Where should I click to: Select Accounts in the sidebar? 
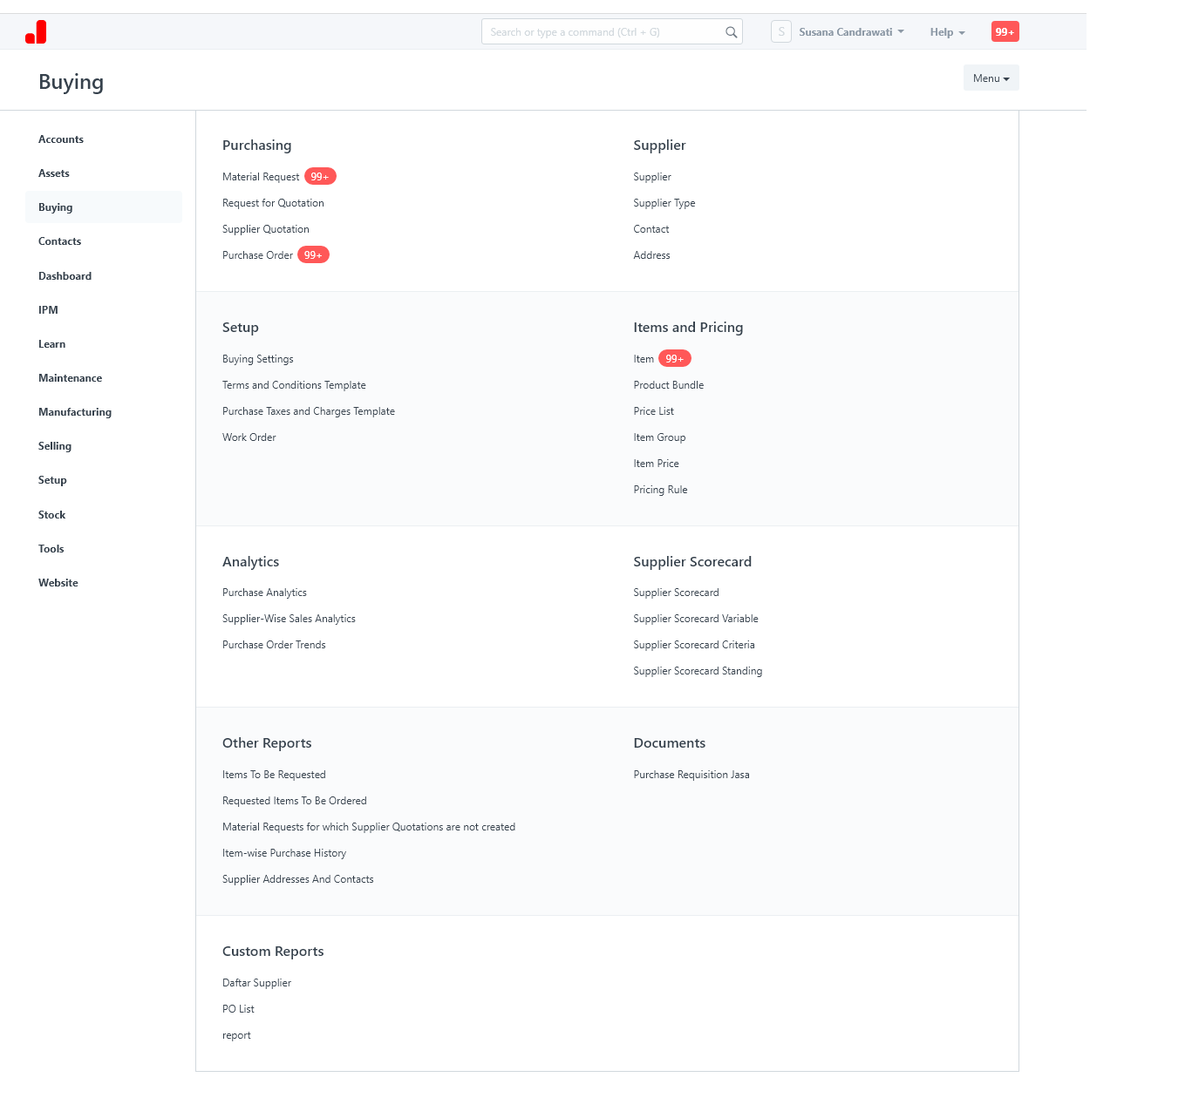tap(61, 139)
